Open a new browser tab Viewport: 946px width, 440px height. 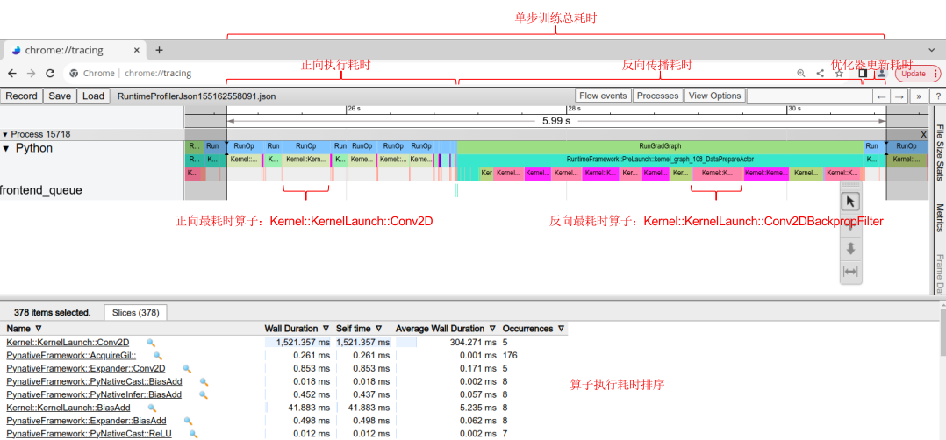(x=160, y=50)
